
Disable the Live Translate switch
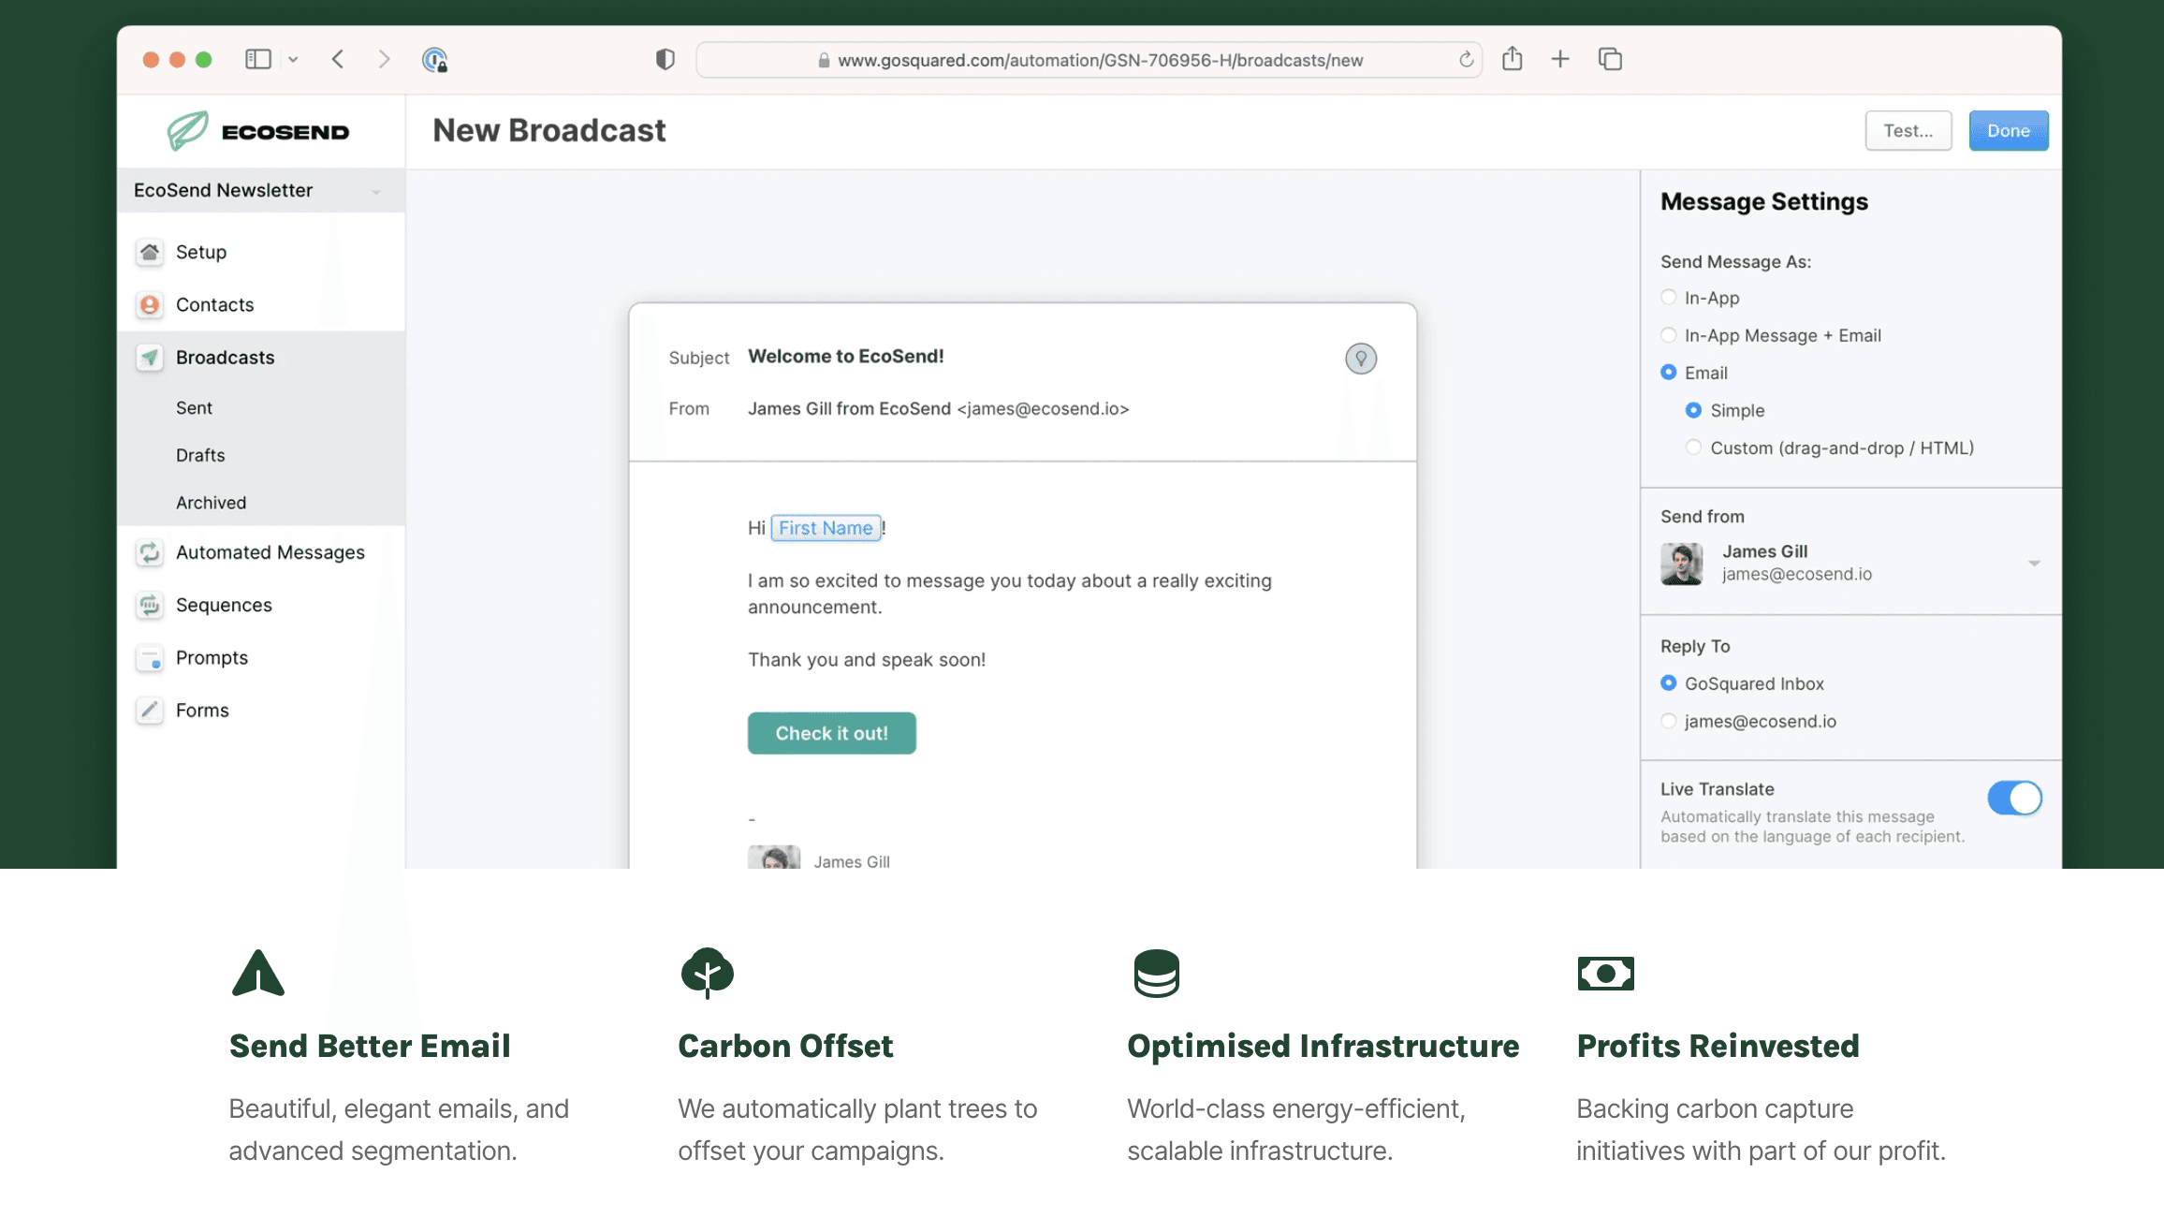2014,799
